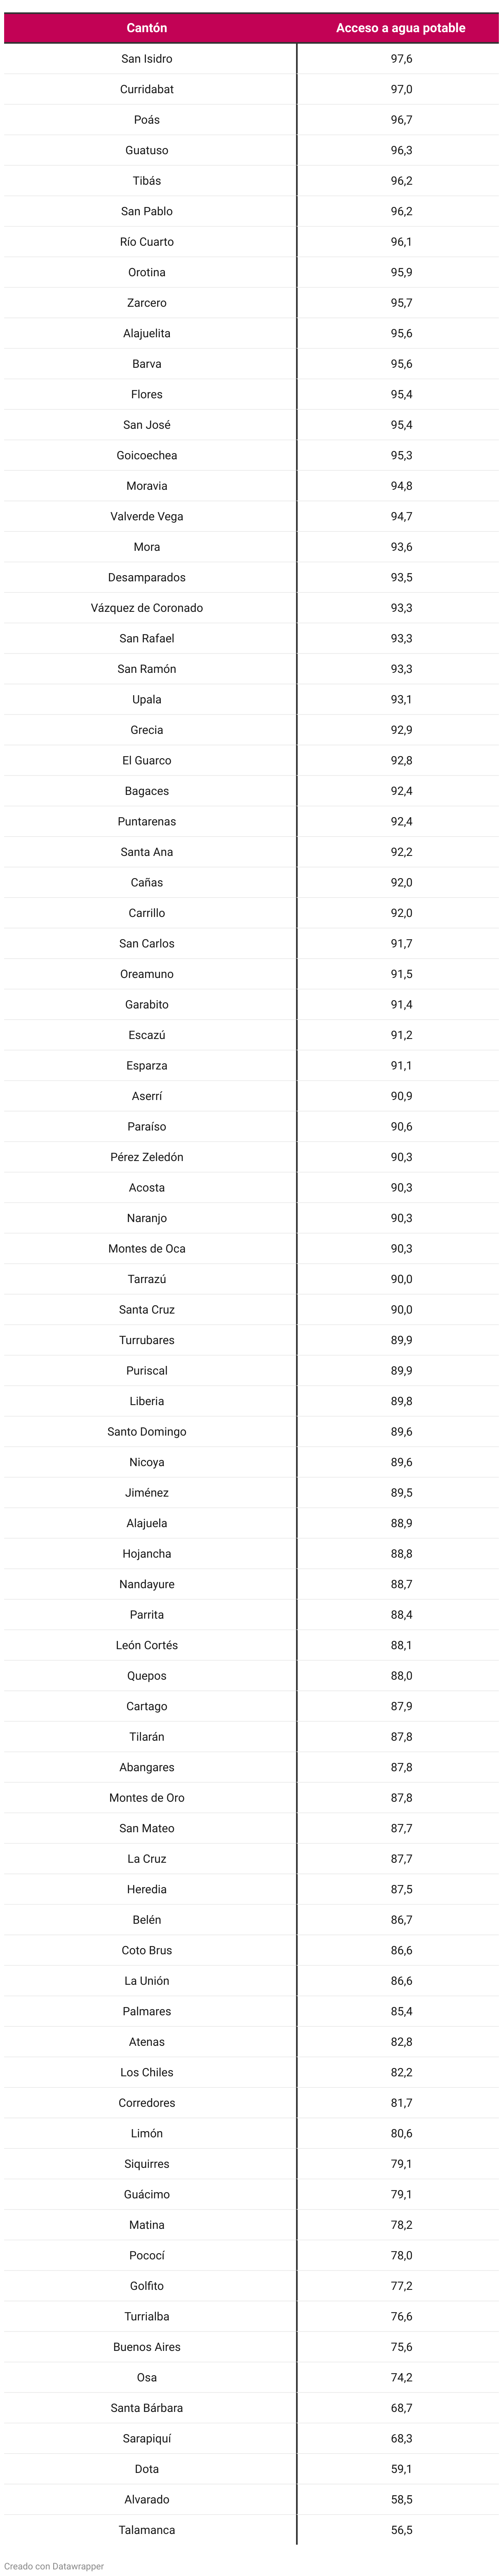The height and width of the screenshot is (2576, 503).
Task: Click the Cantón column header
Action: pos(147,28)
